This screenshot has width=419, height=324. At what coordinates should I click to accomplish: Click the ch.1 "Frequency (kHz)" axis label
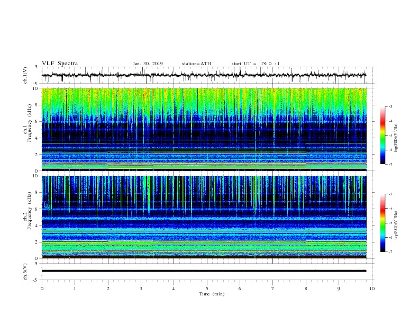[x=29, y=123]
